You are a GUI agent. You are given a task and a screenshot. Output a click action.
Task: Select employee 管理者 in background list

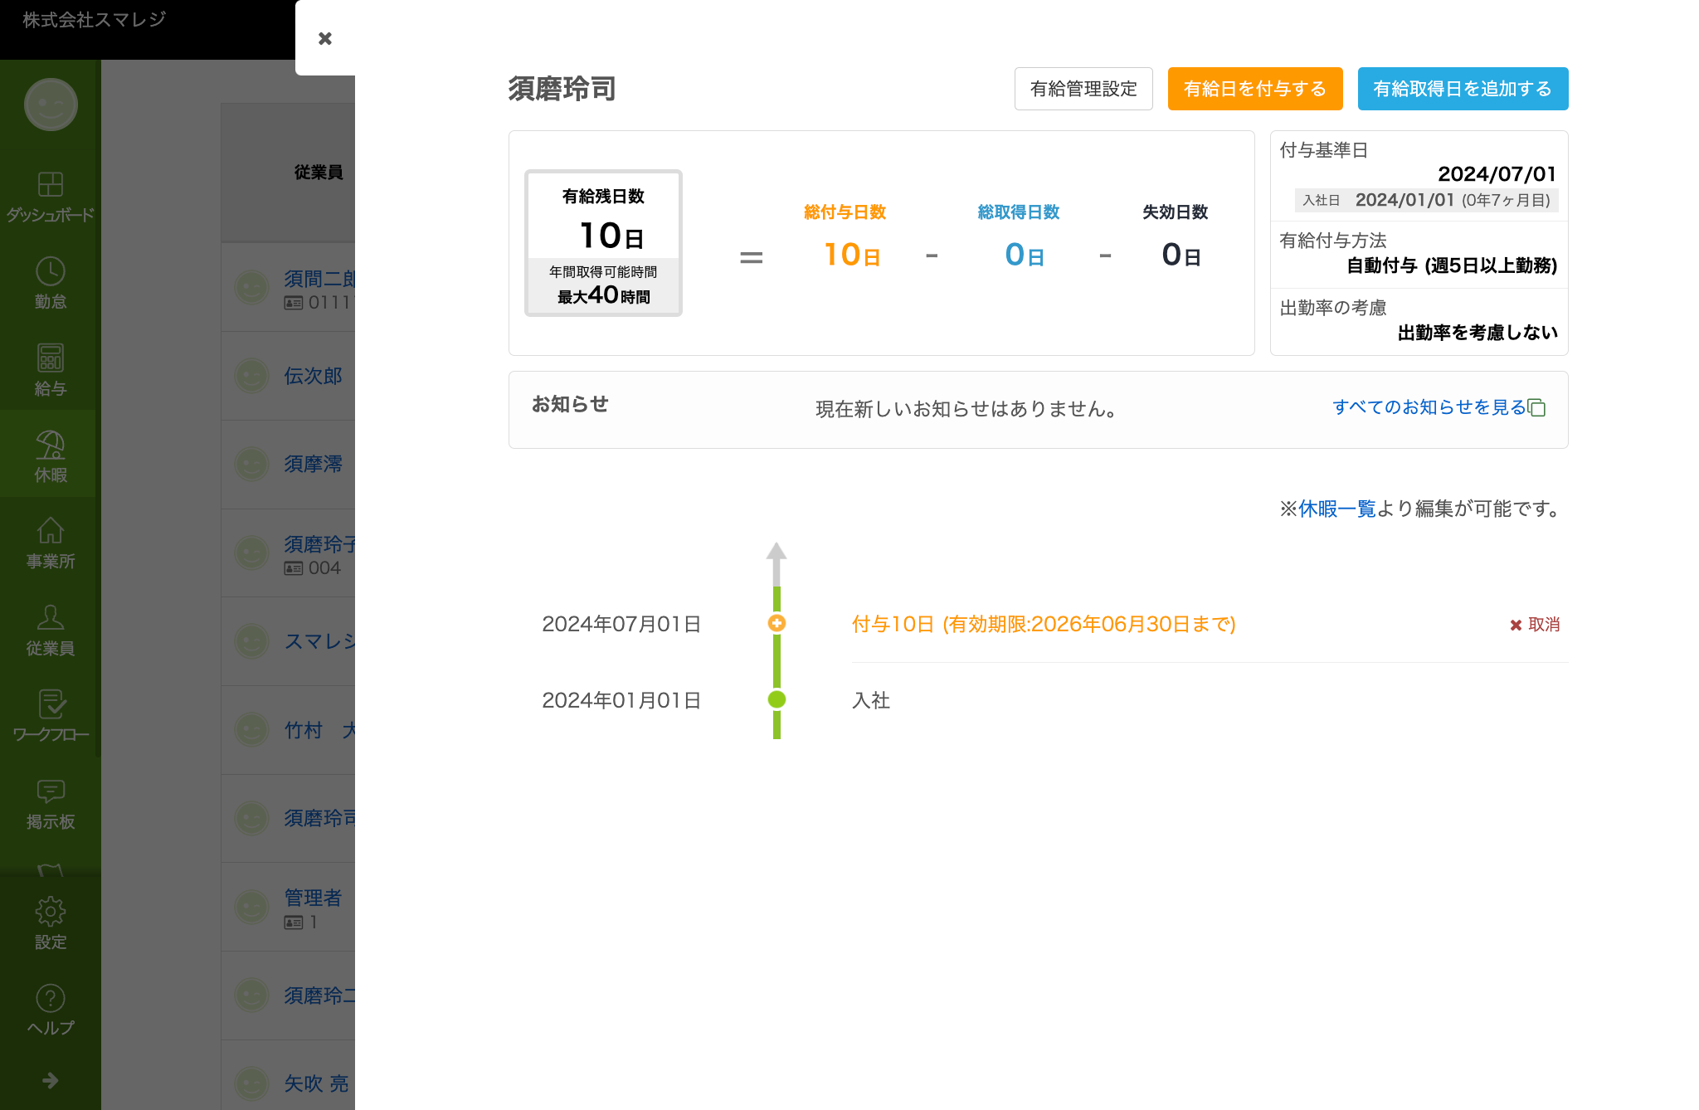tap(313, 898)
